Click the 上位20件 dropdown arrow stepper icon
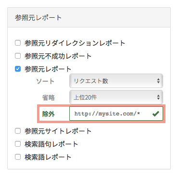The image size is (178, 177). click(158, 97)
